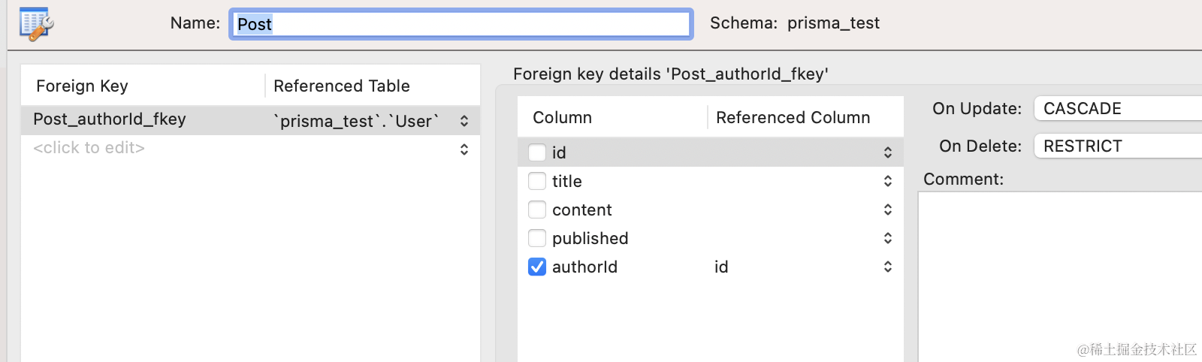1202x362 pixels.
Task: Open the stepper arrows in the empty foreign key row
Action: [464, 149]
